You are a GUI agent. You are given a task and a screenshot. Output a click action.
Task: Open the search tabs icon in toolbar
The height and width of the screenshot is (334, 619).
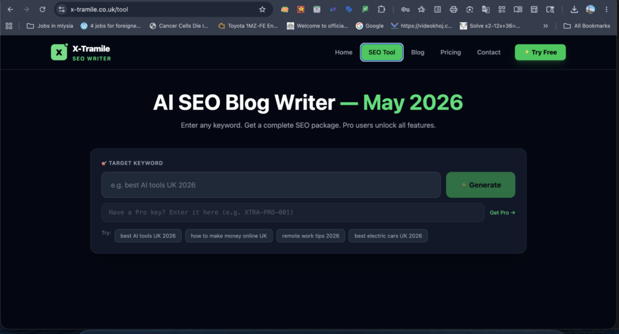(550, 10)
